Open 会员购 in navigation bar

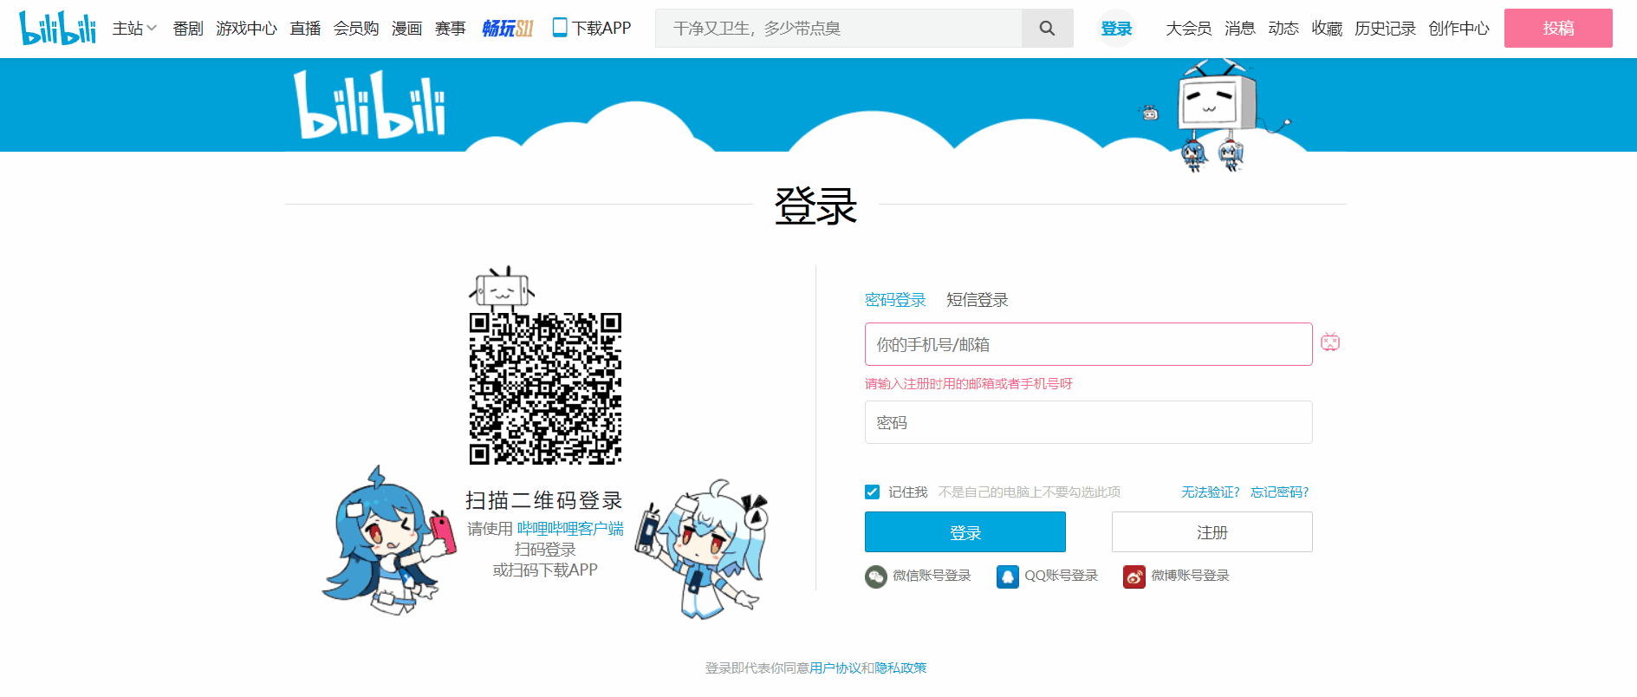click(x=356, y=29)
